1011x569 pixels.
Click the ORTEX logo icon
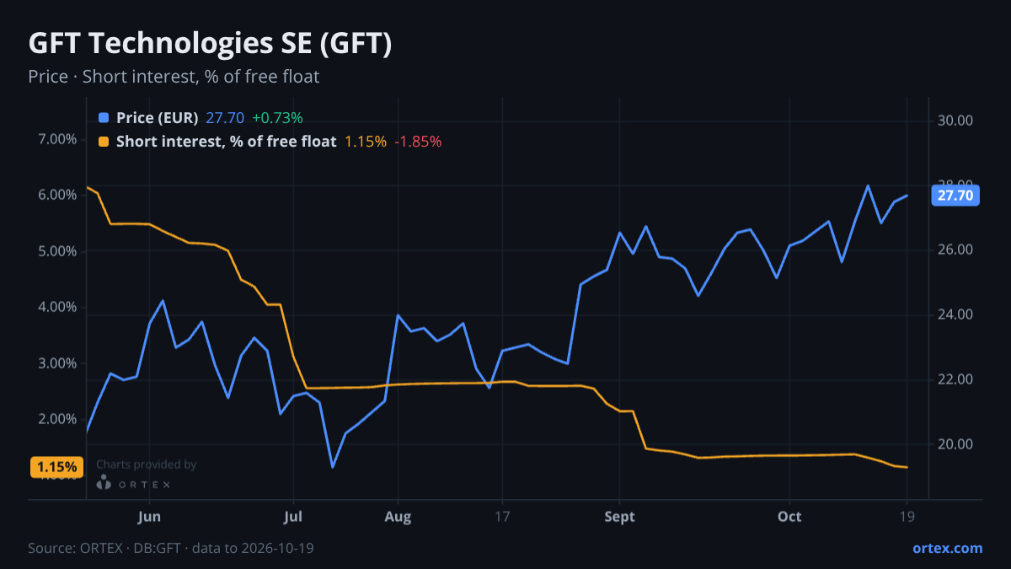pyautogui.click(x=104, y=483)
